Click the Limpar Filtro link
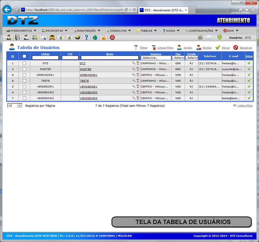Image resolution: width=259 pixels, height=242 pixels. point(165,48)
